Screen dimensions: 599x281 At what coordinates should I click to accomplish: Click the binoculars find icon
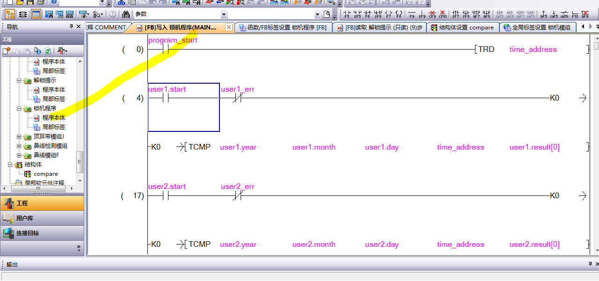[x=125, y=14]
